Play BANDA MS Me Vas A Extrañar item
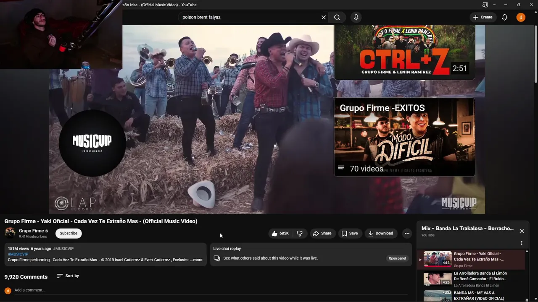Viewport: 538px width, 302px height. pos(471,296)
